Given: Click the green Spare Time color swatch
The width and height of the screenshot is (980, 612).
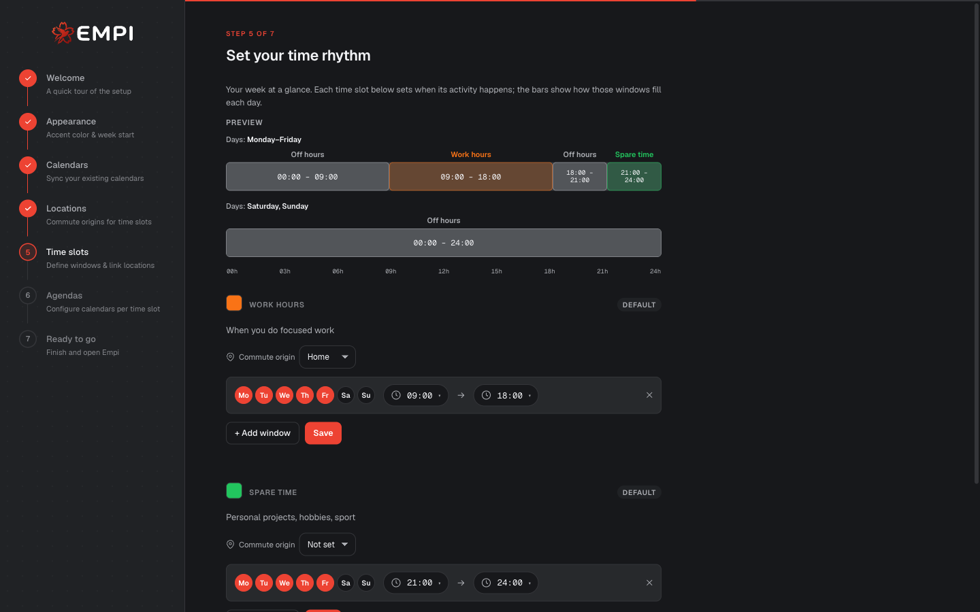Looking at the screenshot, I should (x=234, y=490).
